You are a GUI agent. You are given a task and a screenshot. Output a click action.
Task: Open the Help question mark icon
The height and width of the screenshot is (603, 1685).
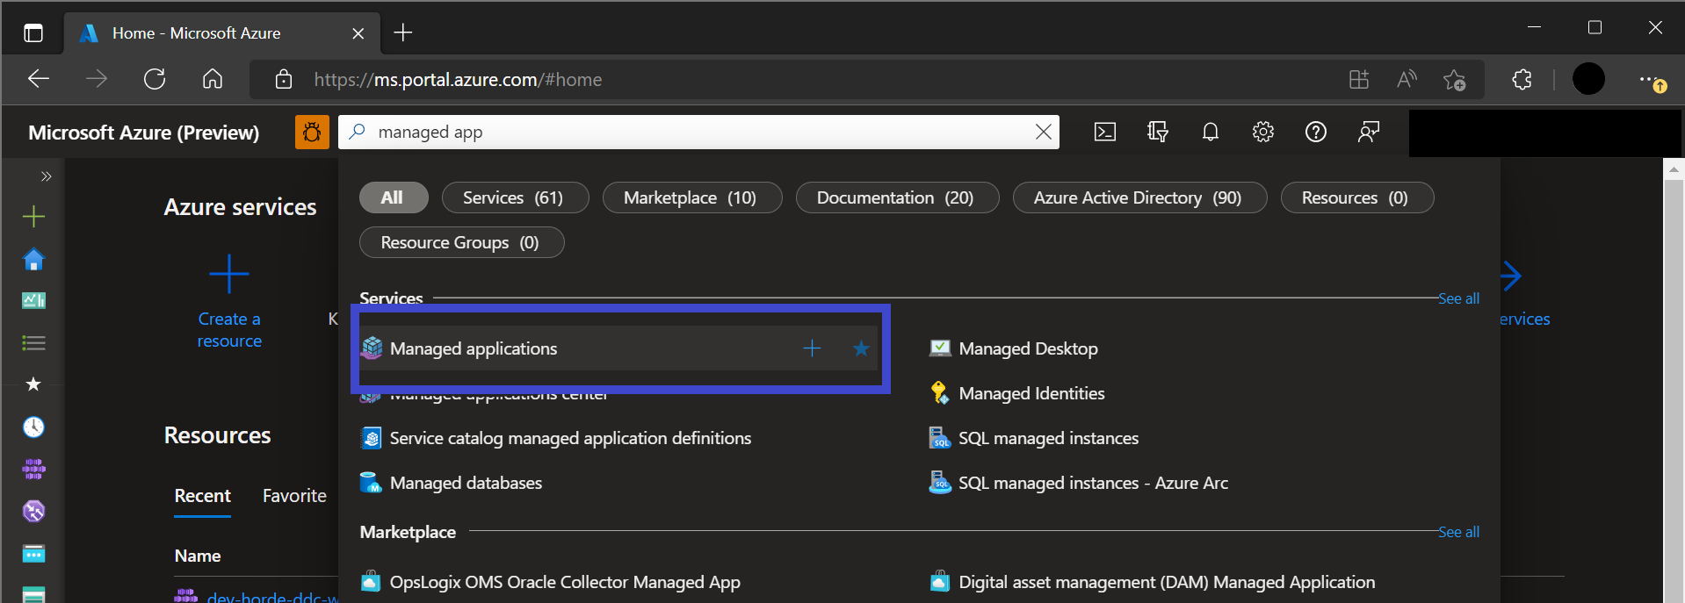pyautogui.click(x=1316, y=132)
